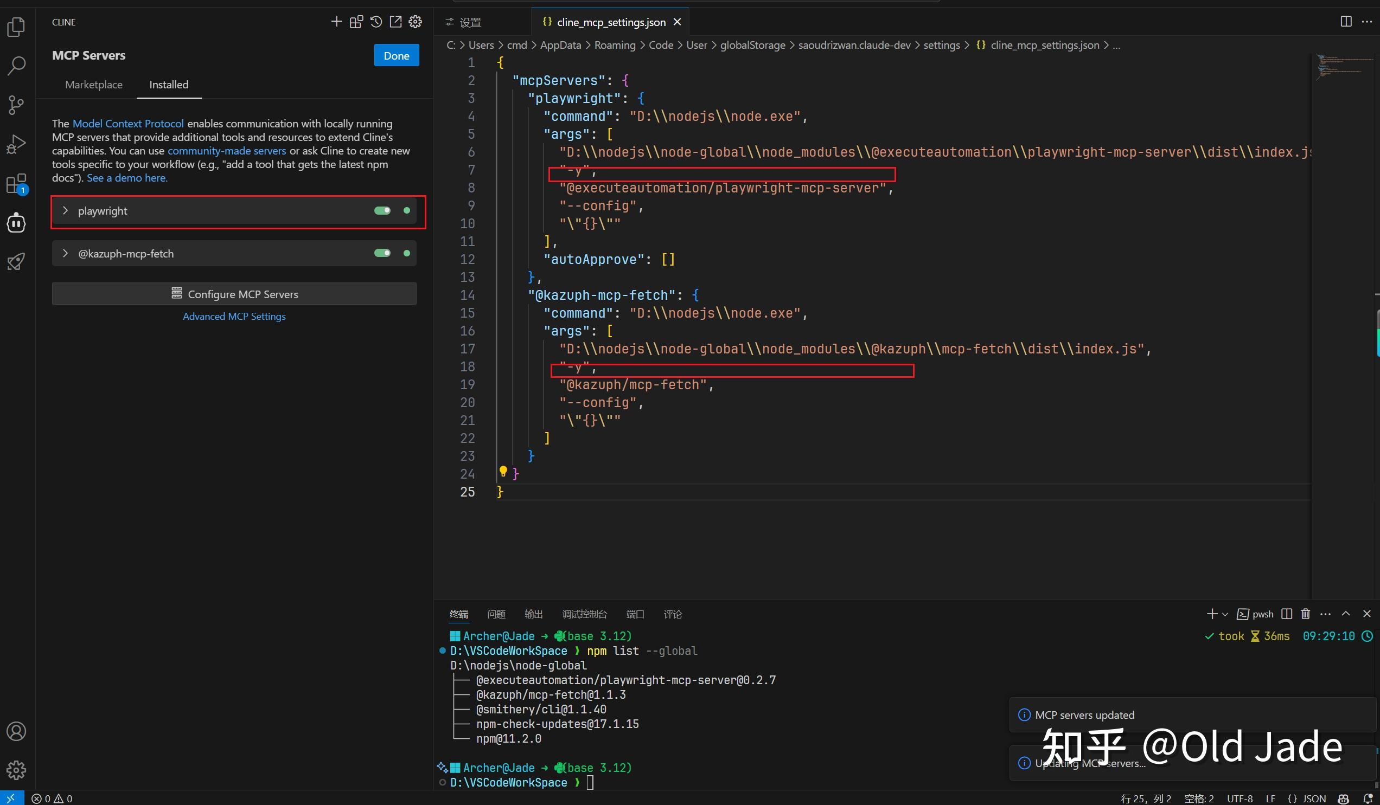
Task: Click the Done button
Action: pos(396,55)
